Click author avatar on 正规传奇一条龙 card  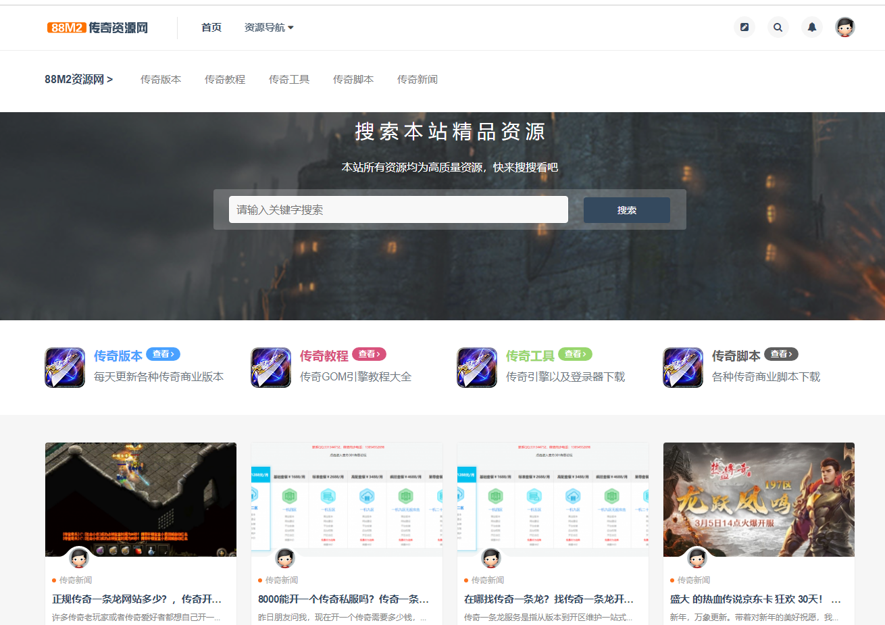tap(79, 557)
